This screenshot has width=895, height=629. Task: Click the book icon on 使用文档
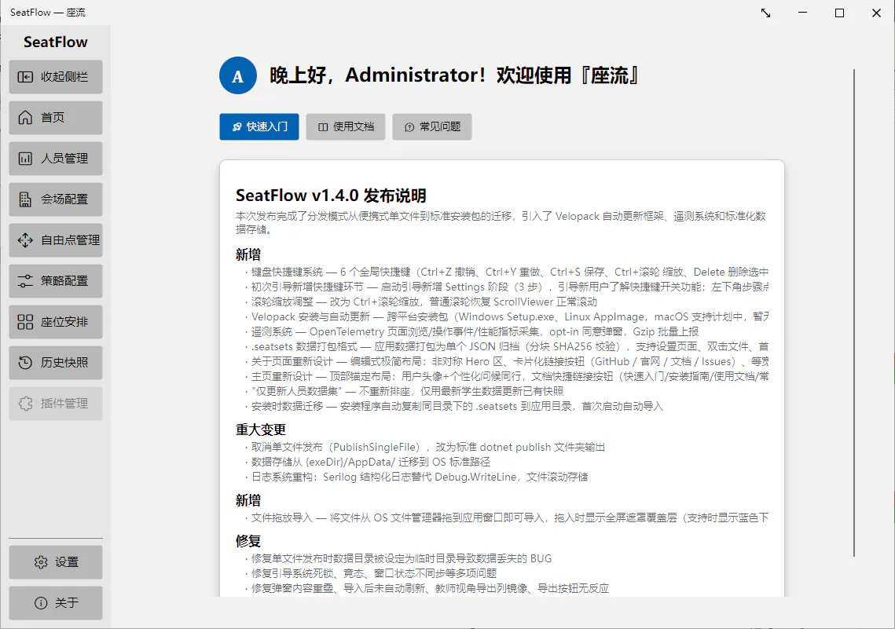(323, 127)
